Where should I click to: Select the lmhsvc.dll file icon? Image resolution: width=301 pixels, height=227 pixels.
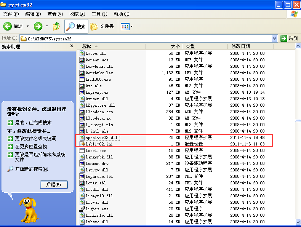(x=82, y=222)
